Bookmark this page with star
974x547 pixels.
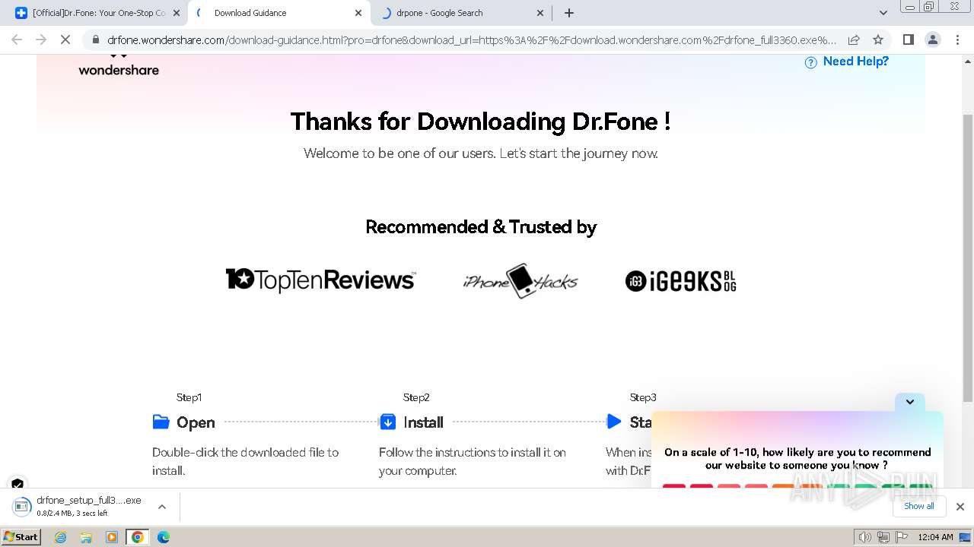(878, 40)
